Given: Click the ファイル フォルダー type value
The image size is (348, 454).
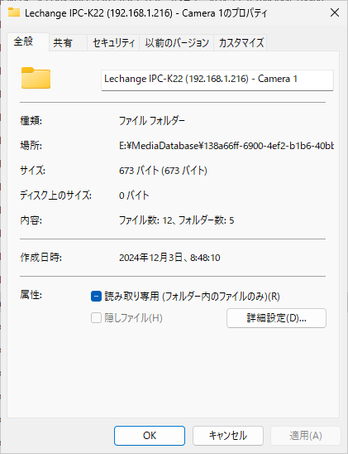Looking at the screenshot, I should pos(152,120).
